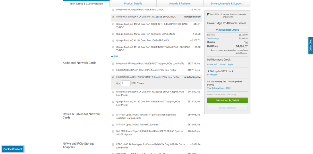
Task: Click the Dell Business Credit heading
Action: click(x=219, y=60)
